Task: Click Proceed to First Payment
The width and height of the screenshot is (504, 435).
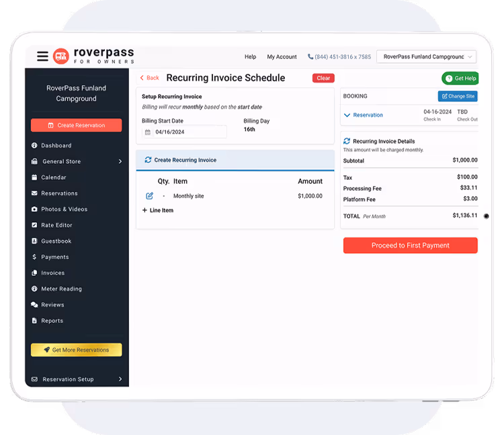Action: coord(411,245)
